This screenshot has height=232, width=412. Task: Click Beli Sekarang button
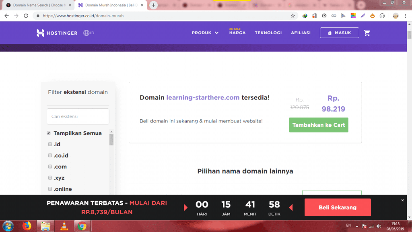(338, 207)
